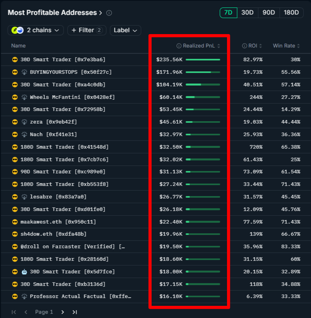The width and height of the screenshot is (311, 318).
Task: Open the Label dropdown
Action: [125, 30]
